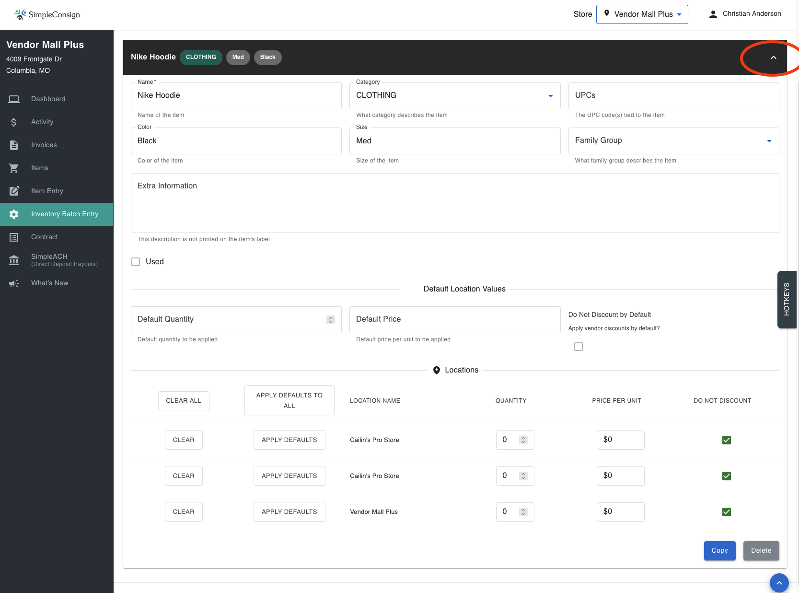
Task: Click the SimpleConsign logo
Action: 47,14
